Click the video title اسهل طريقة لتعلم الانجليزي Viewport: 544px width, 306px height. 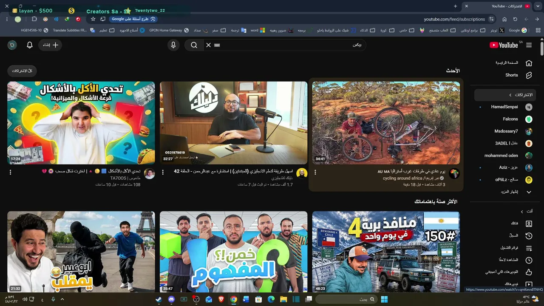click(x=233, y=171)
